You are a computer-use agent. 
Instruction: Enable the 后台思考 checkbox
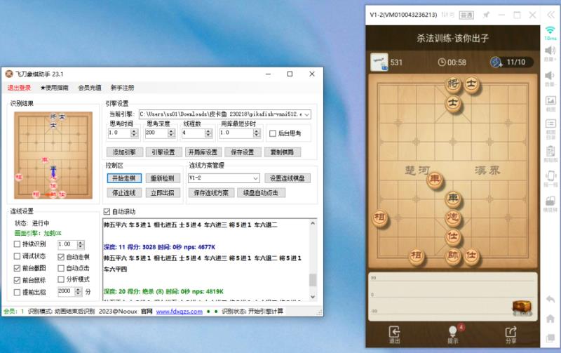point(273,133)
